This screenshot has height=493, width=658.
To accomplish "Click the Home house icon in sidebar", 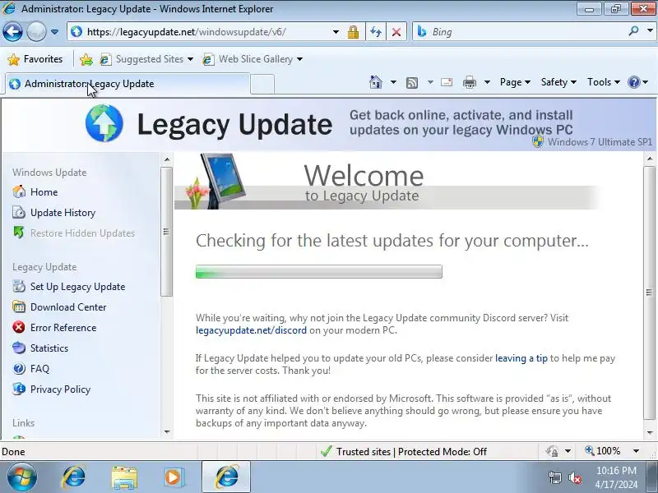I will (x=19, y=191).
